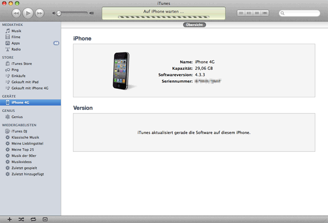The width and height of the screenshot is (328, 223).
Task: Click the window resize grip corner
Action: pyautogui.click(x=325, y=220)
